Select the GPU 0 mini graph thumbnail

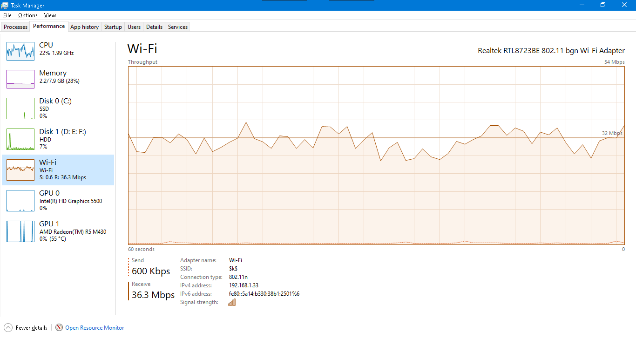[20, 200]
